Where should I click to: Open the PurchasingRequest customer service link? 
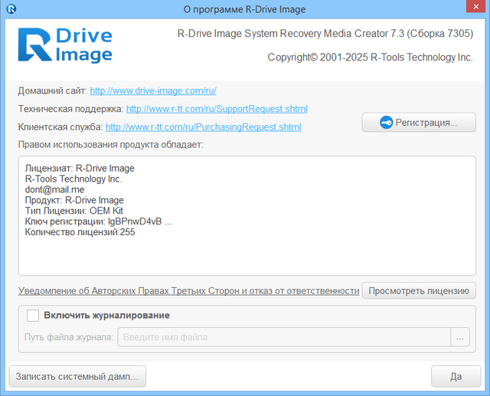203,126
